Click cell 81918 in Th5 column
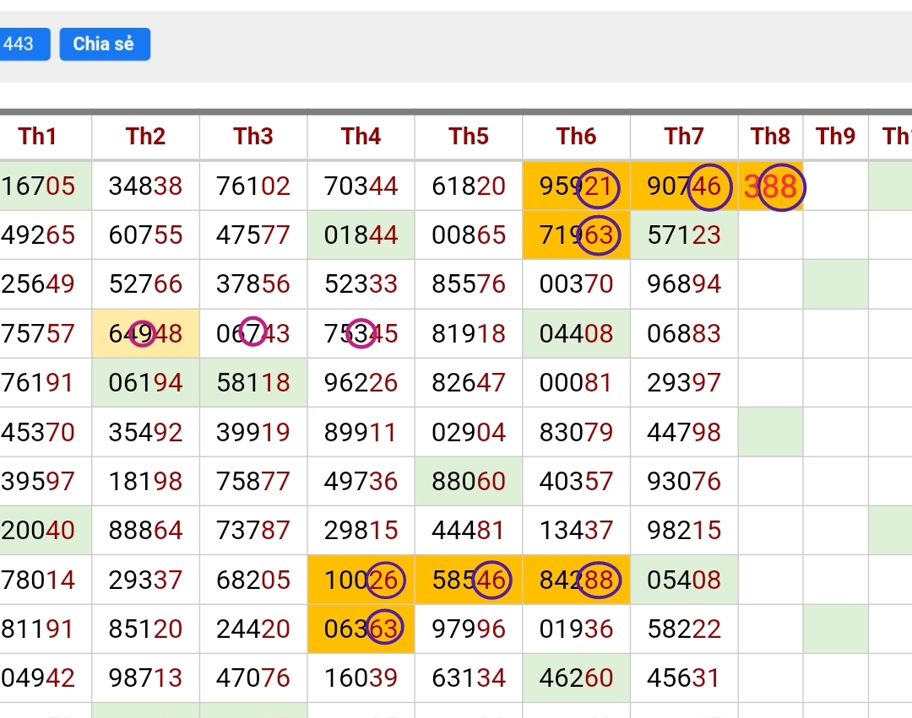 point(468,333)
